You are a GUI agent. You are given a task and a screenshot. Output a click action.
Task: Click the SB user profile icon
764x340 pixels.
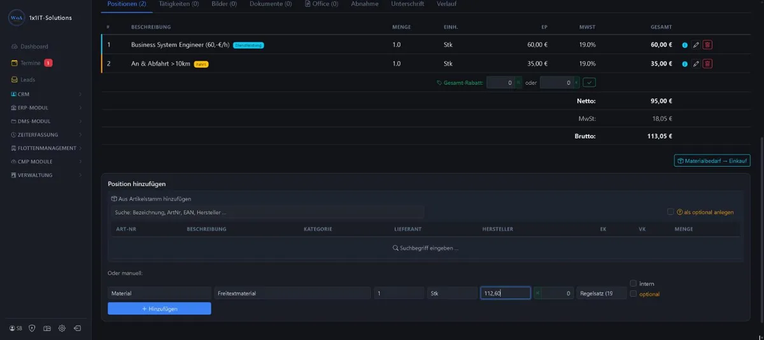click(x=16, y=329)
